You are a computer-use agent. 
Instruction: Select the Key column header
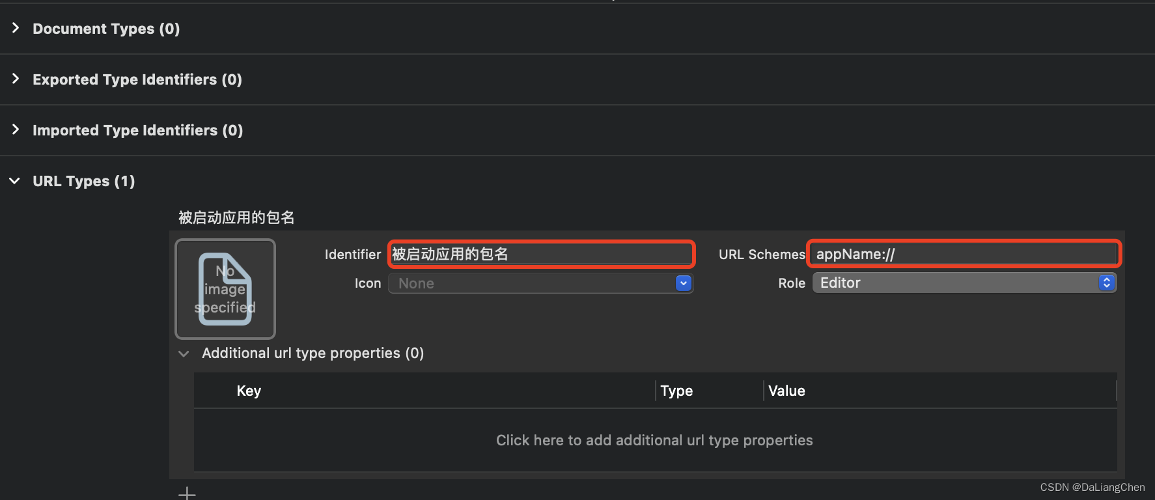[x=249, y=391]
